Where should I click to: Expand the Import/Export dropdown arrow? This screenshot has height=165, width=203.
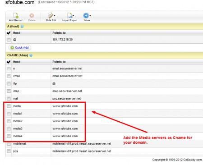click(73, 16)
